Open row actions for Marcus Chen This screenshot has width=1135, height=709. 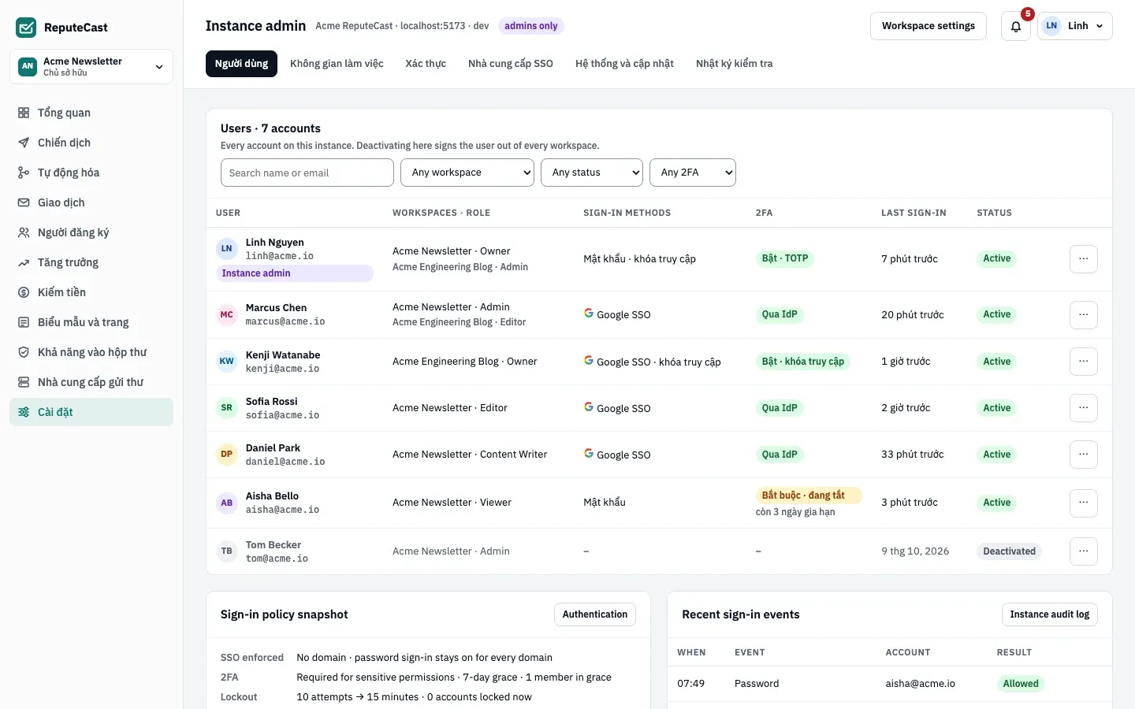[1084, 315]
